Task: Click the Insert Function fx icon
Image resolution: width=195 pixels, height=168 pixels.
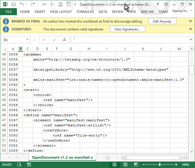Action: click(x=65, y=40)
